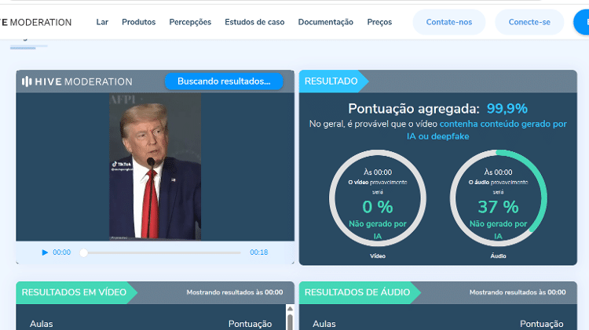Click the Aulas column in audio results

click(x=324, y=324)
